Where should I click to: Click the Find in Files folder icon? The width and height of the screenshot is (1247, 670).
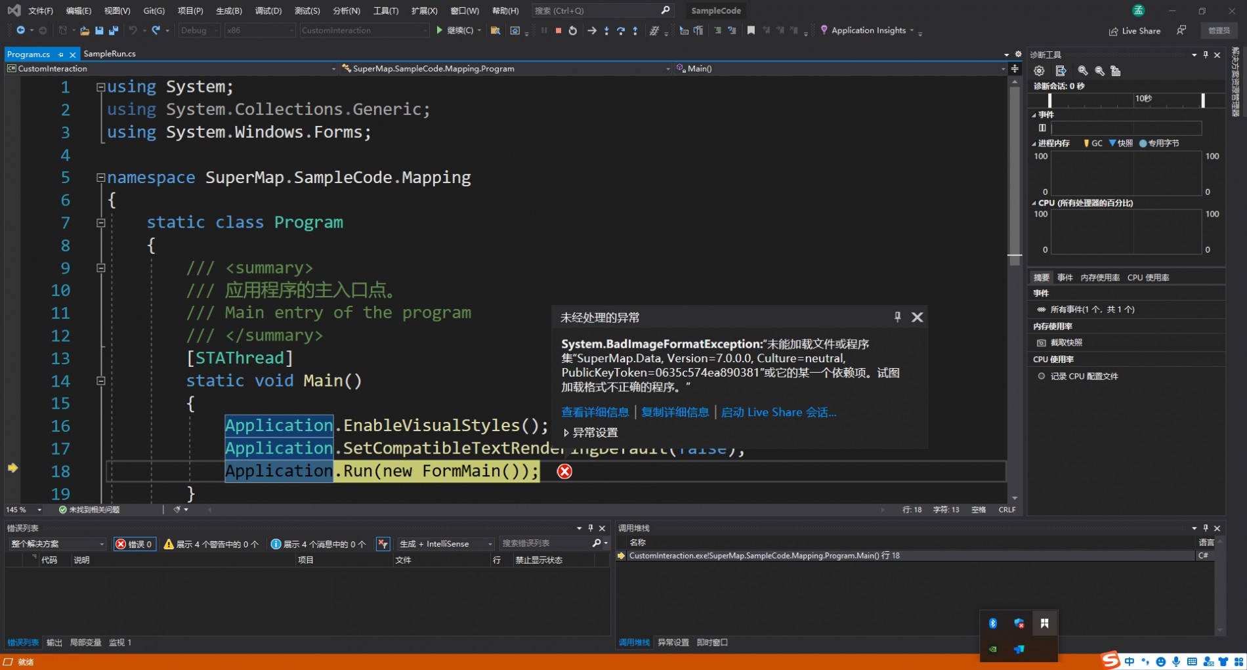(496, 30)
